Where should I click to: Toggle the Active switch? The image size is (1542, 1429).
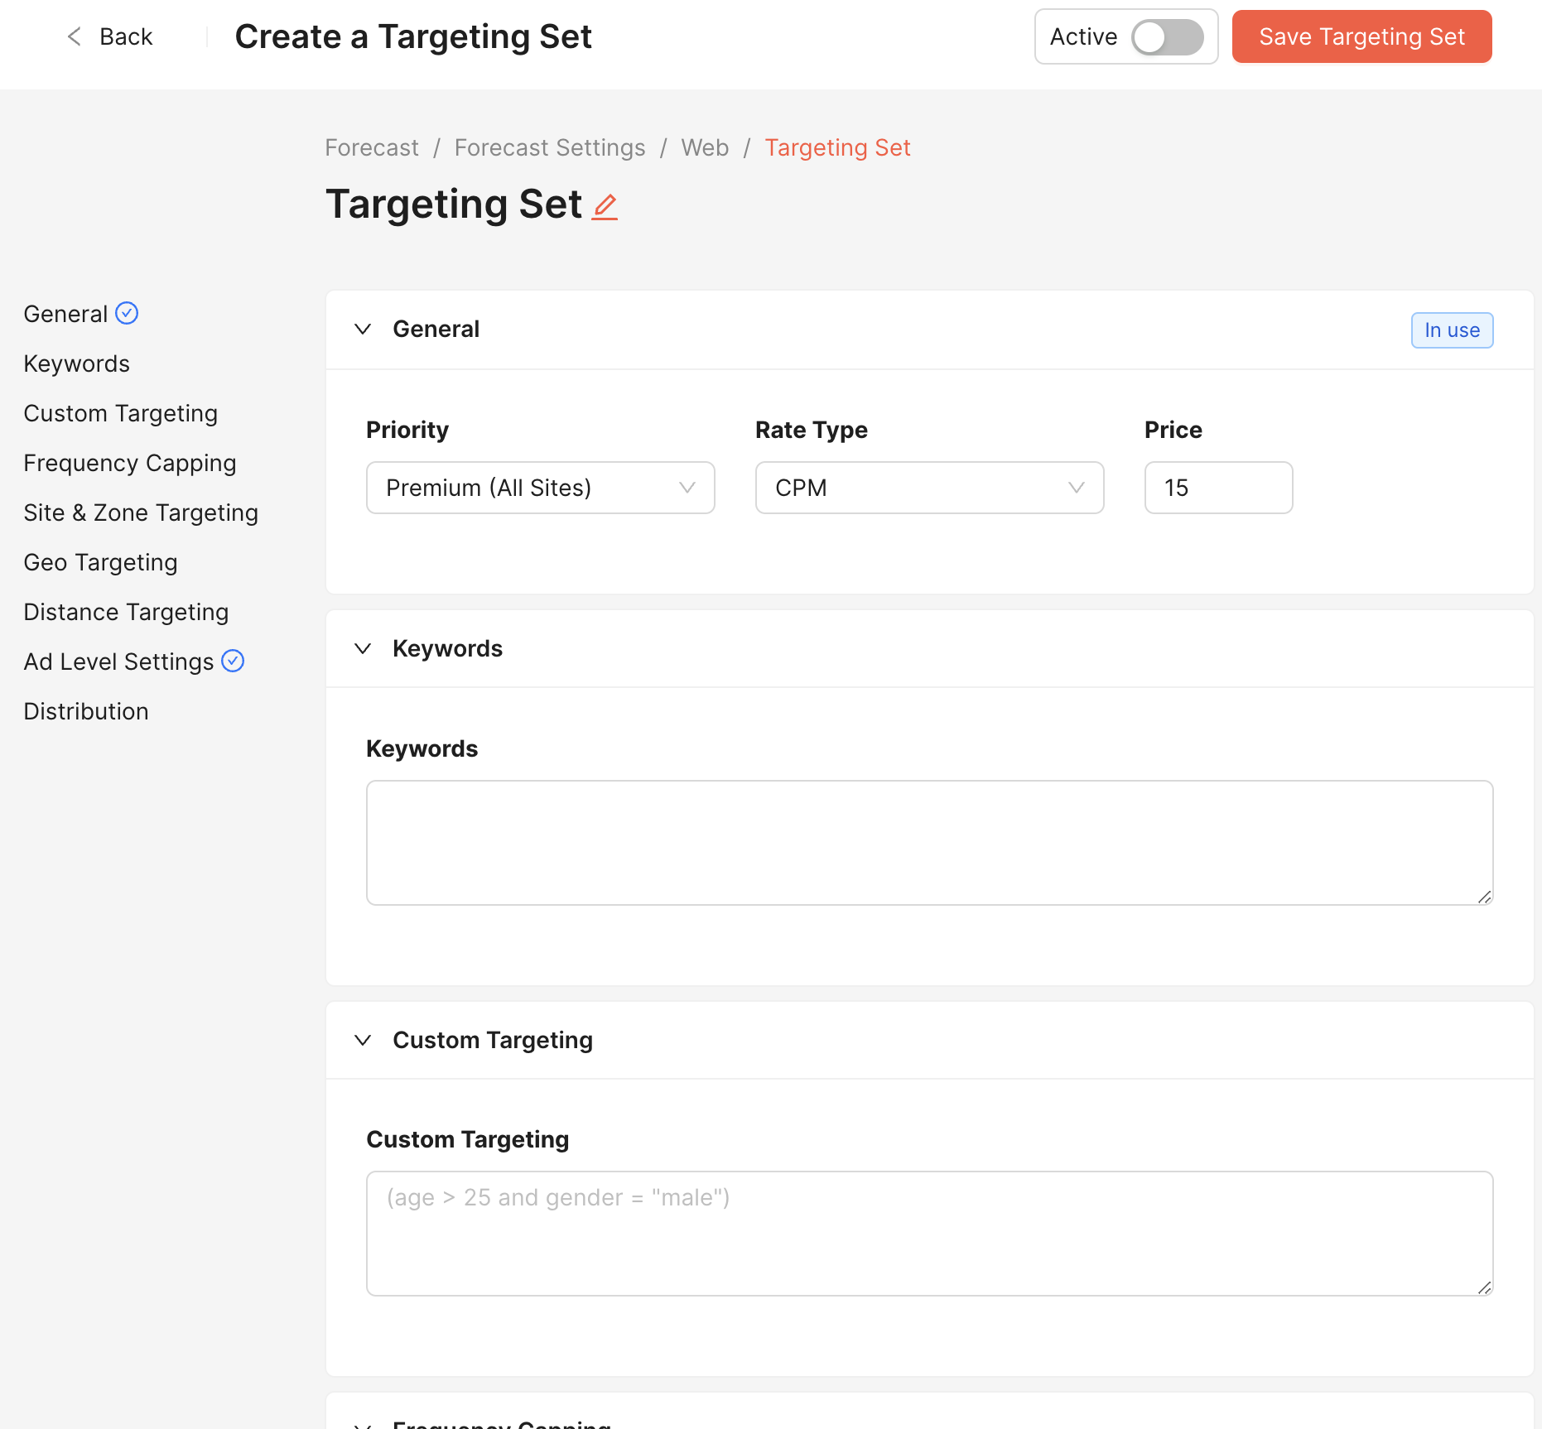tap(1168, 37)
